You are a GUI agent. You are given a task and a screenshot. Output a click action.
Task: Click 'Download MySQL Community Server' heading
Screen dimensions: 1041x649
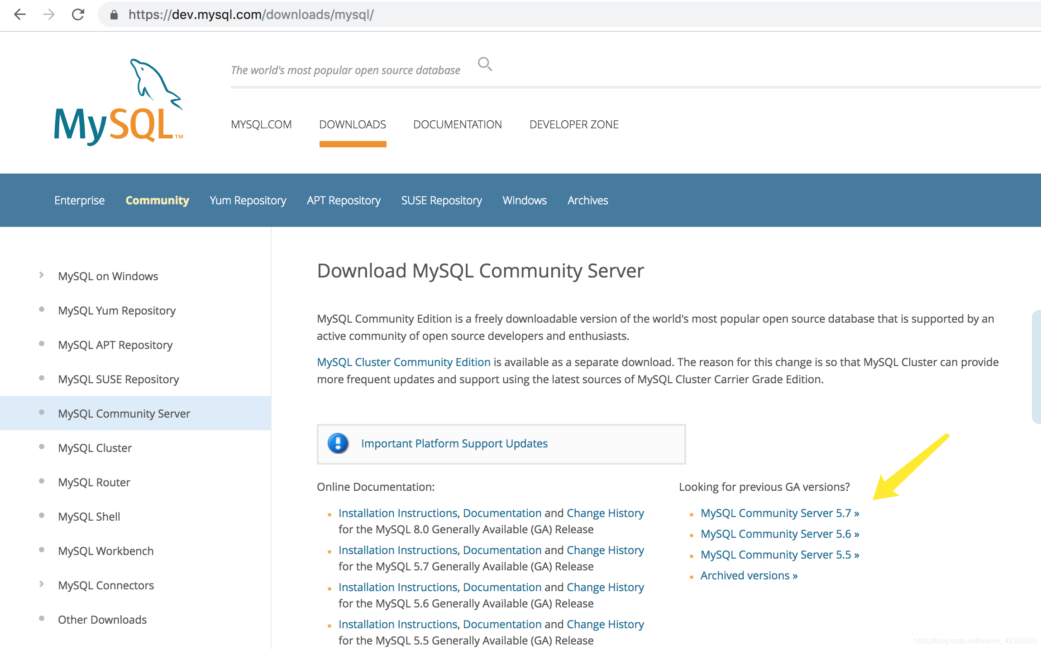(480, 271)
